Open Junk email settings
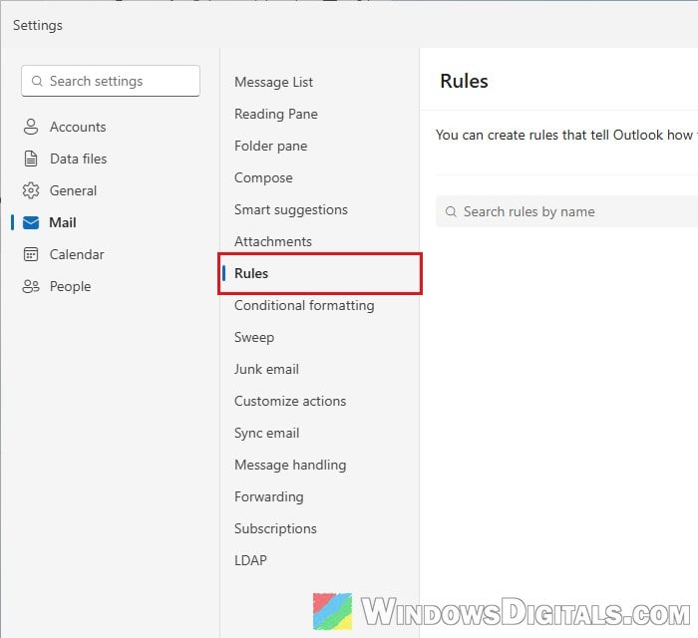 pos(266,369)
